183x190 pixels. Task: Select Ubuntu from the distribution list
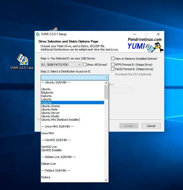[73, 89]
